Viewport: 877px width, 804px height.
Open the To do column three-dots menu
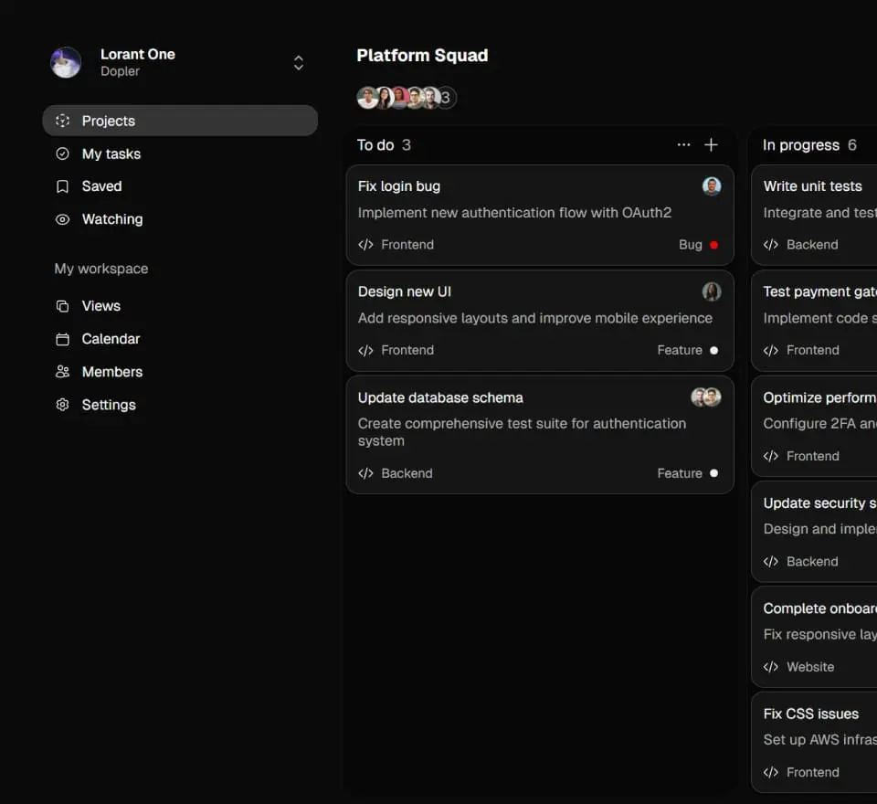click(683, 145)
